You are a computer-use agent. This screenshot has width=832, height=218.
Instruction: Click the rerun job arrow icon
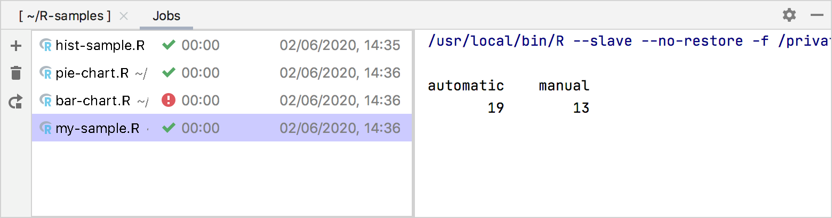point(16,101)
